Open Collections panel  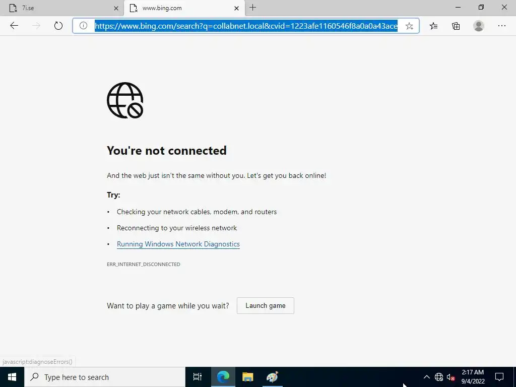click(456, 26)
